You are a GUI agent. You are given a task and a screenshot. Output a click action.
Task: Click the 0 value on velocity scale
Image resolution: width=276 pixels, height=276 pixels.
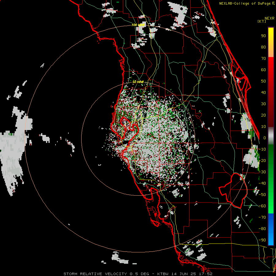point(265,138)
